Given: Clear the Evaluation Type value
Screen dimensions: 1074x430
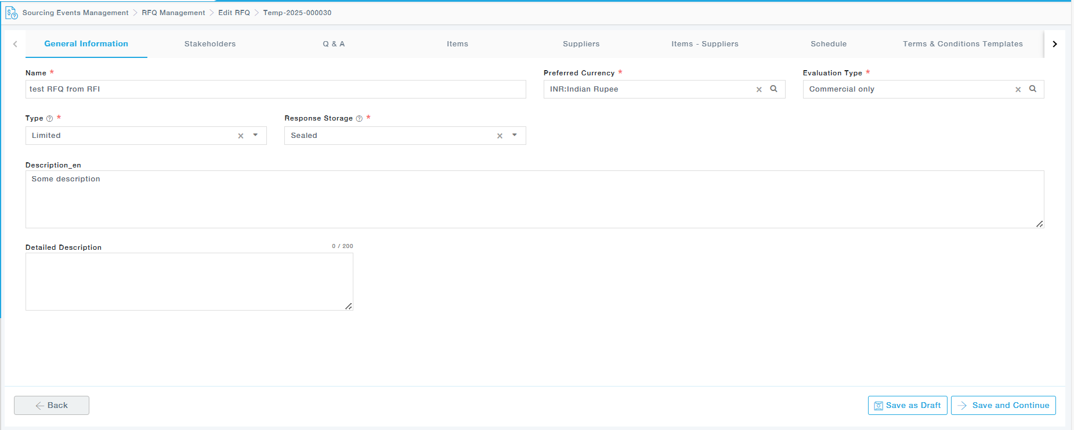Looking at the screenshot, I should [1018, 89].
